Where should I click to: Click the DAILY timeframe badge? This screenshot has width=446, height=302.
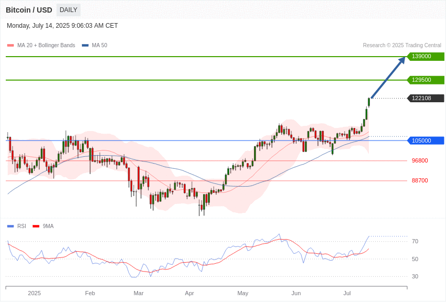click(68, 10)
